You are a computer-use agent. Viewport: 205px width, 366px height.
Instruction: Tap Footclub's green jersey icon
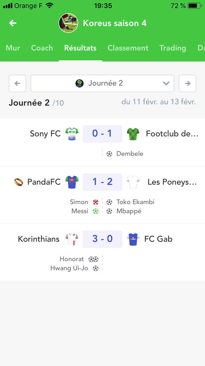[x=133, y=134]
